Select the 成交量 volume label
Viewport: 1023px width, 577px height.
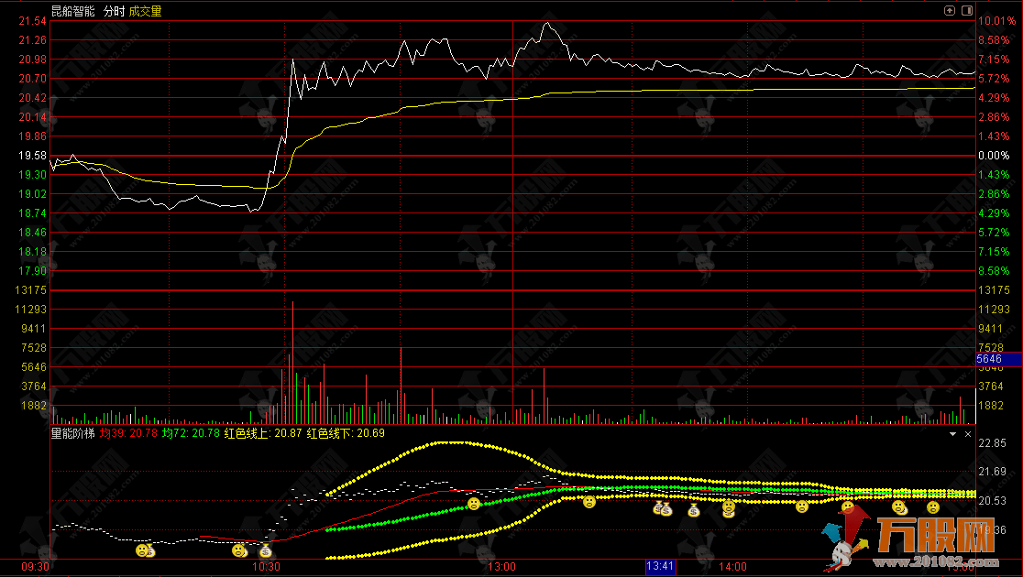(145, 11)
